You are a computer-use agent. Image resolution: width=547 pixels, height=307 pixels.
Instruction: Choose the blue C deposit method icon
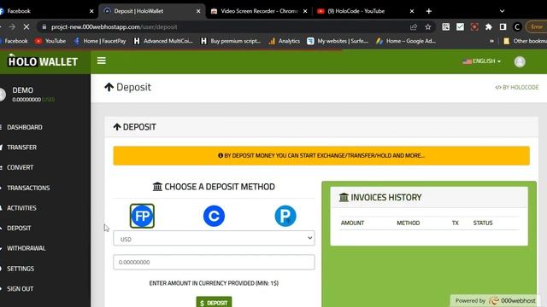[x=214, y=216]
